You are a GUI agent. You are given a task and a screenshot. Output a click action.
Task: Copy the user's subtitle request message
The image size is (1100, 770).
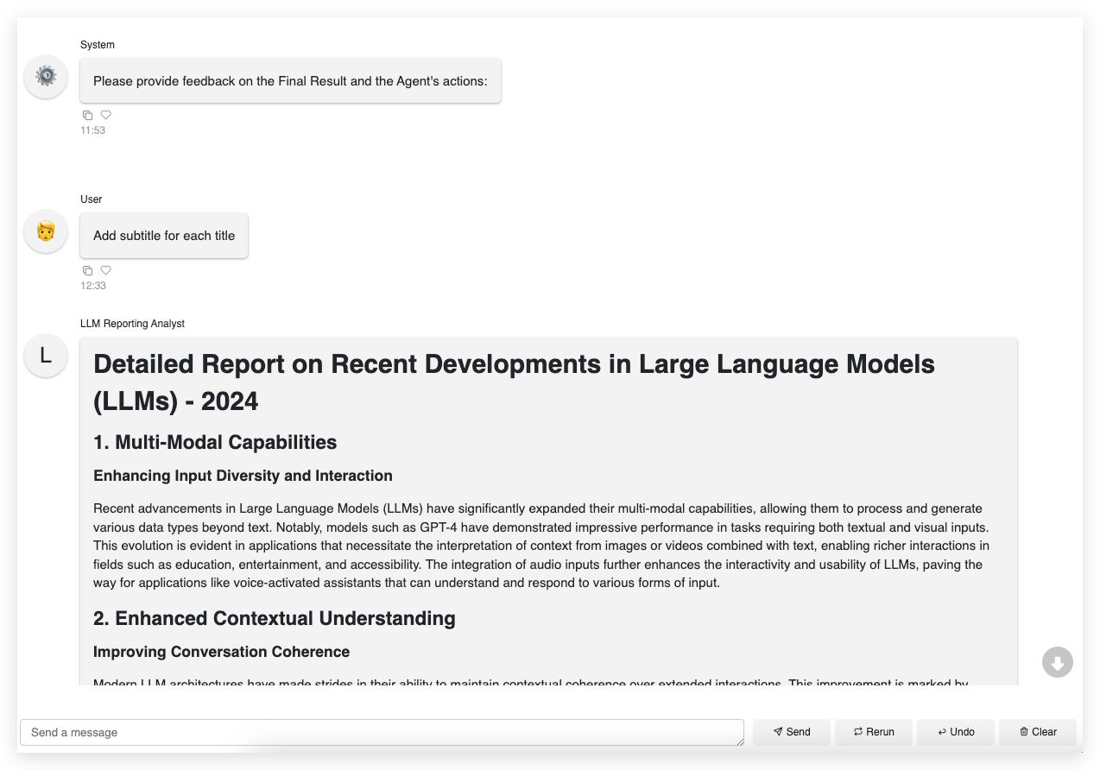click(87, 270)
